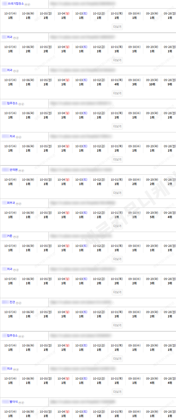The image size is (176, 419).
Task: Expand 더보기 under the 안의원 rankings
Action: (x=117, y=193)
